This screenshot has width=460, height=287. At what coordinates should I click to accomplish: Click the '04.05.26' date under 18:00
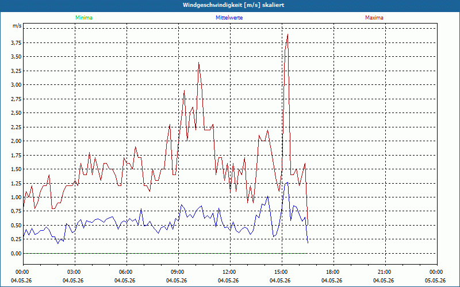(x=332, y=281)
